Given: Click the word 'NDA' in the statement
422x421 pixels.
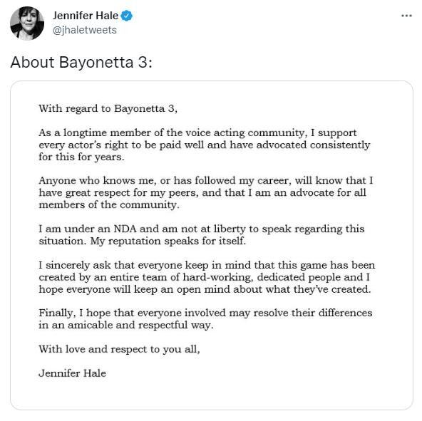Looking at the screenshot, I should point(125,229).
